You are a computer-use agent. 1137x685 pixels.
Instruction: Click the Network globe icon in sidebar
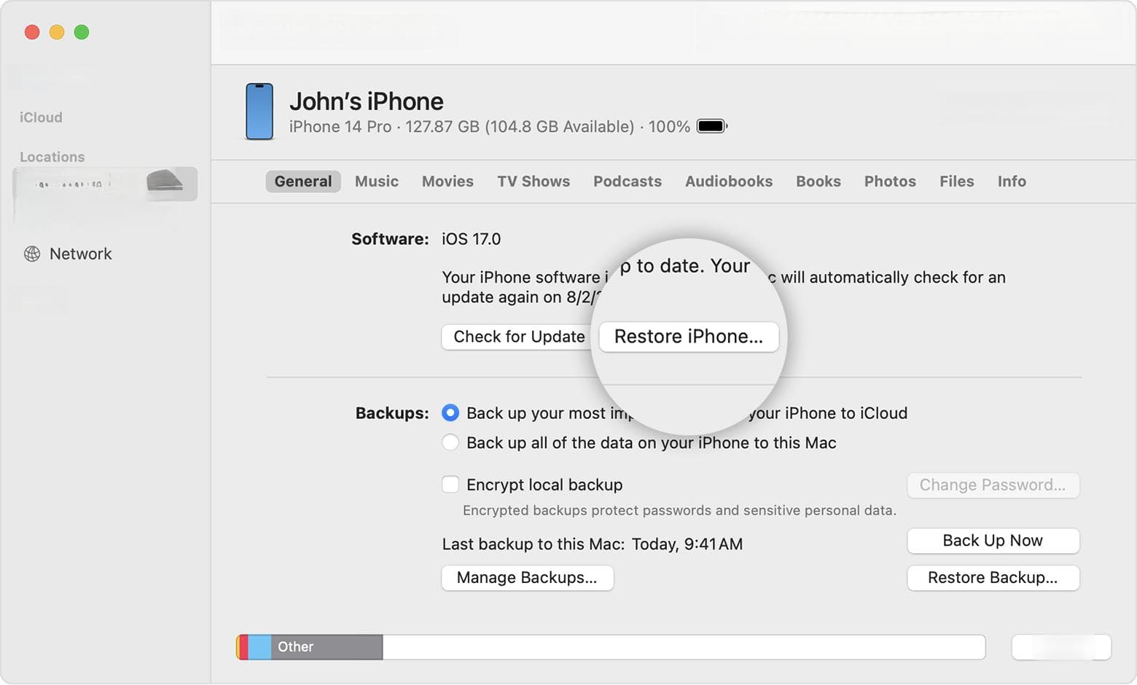(x=32, y=254)
